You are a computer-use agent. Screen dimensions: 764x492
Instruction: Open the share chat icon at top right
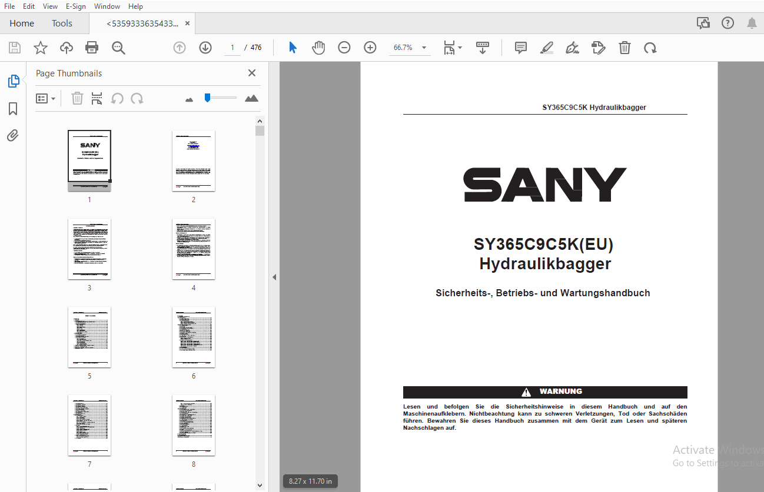pyautogui.click(x=703, y=23)
